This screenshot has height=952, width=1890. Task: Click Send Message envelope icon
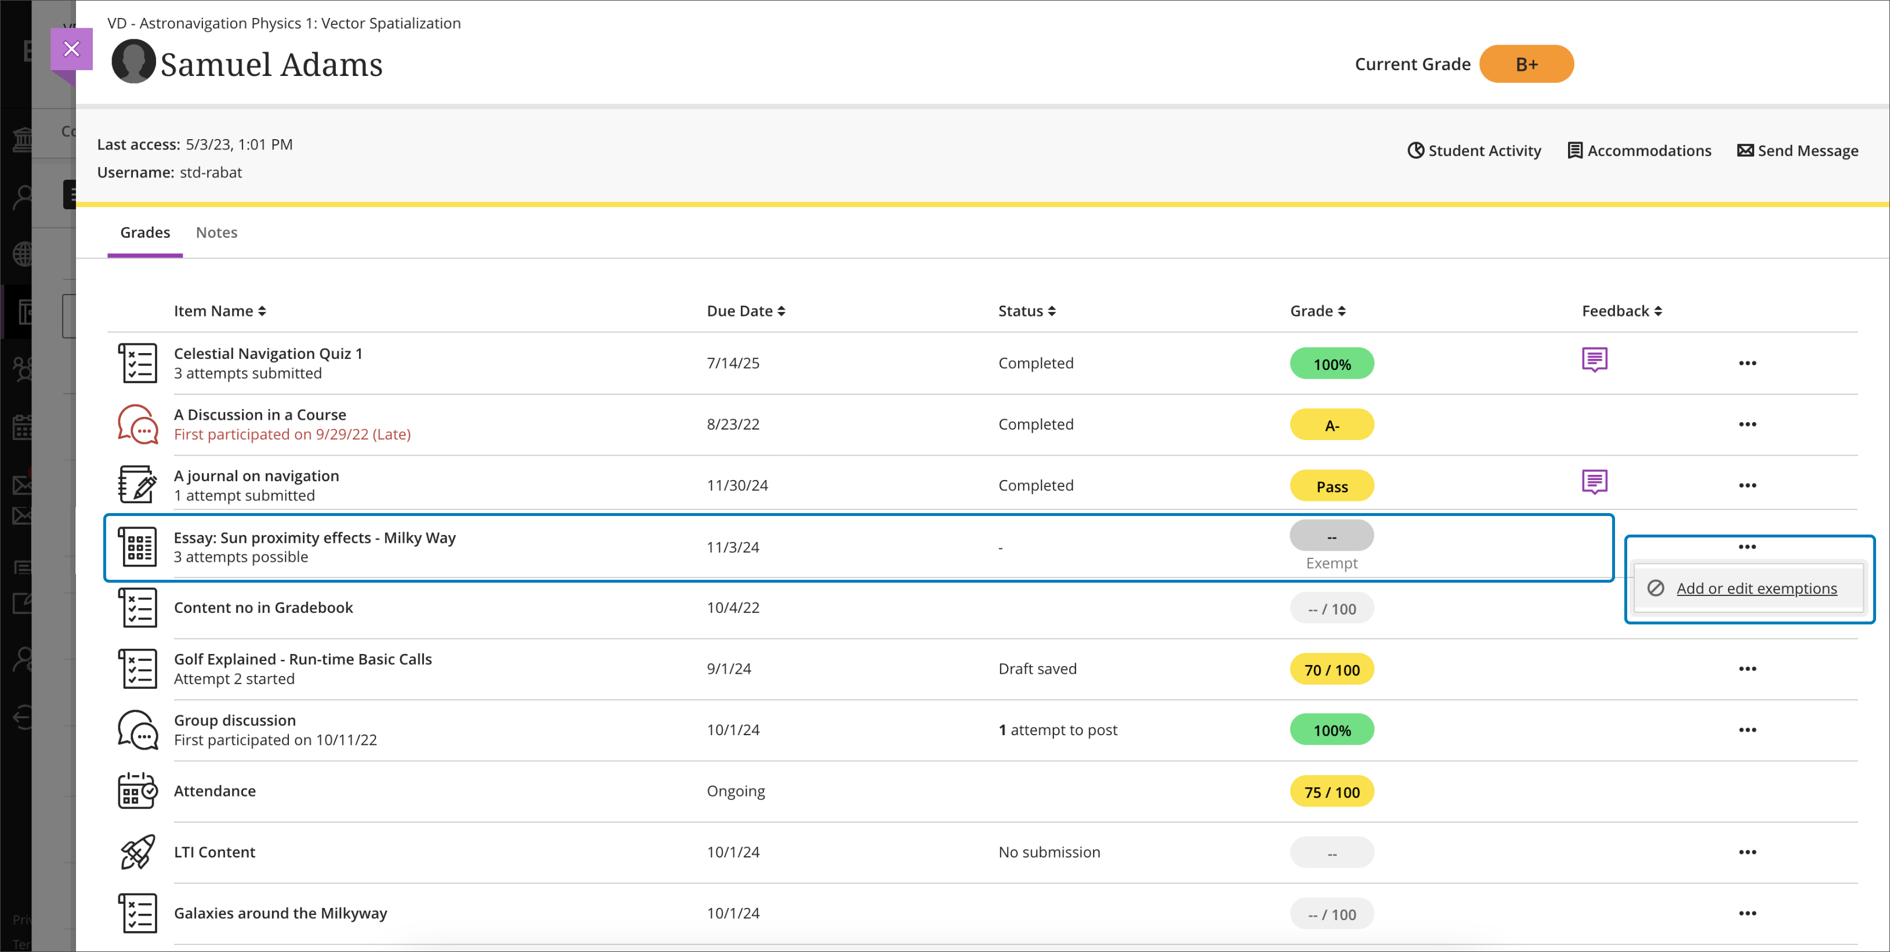(1747, 150)
